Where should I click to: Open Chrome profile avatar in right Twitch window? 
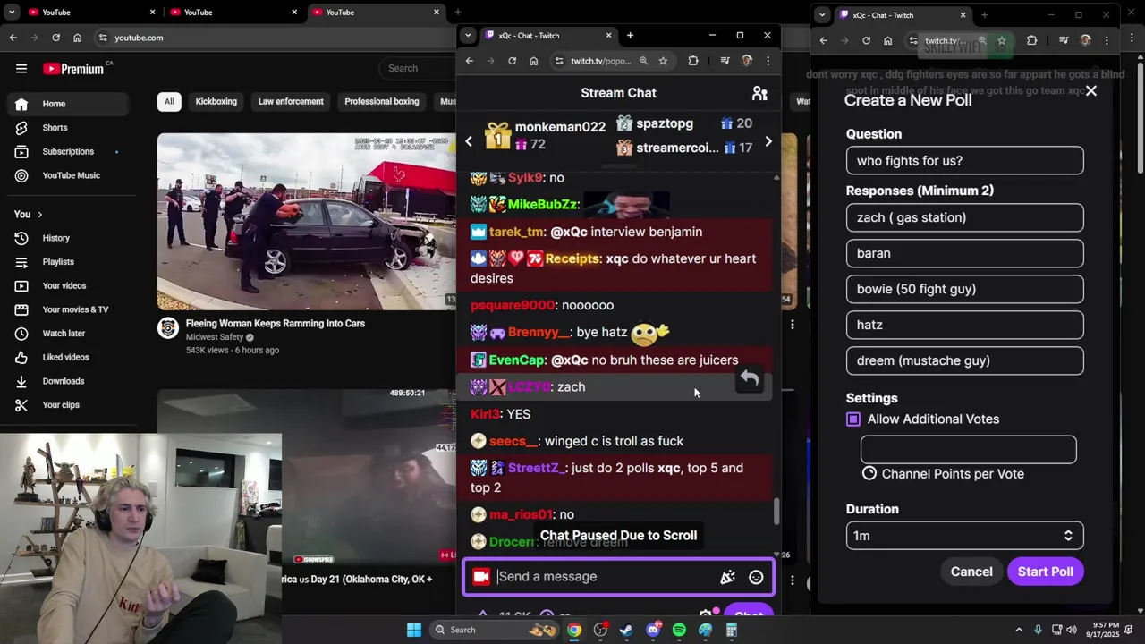pyautogui.click(x=1085, y=40)
